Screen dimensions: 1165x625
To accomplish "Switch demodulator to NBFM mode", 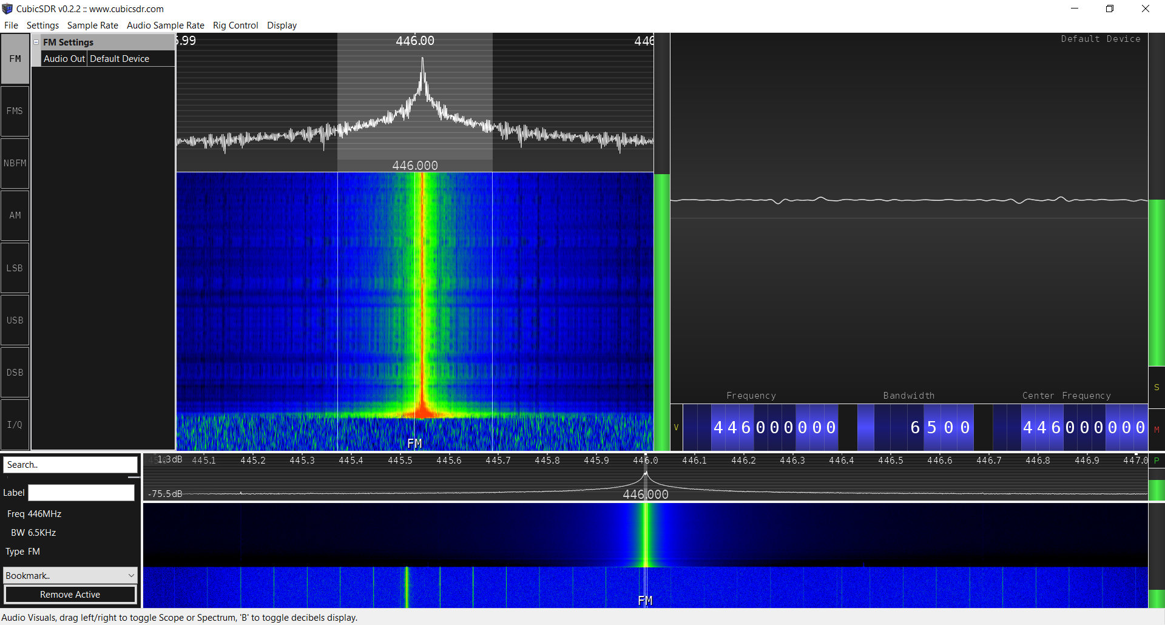I will pos(15,163).
